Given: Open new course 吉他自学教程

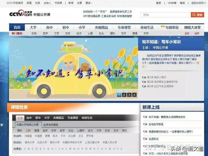Looking at the screenshot, I should [156, 124].
